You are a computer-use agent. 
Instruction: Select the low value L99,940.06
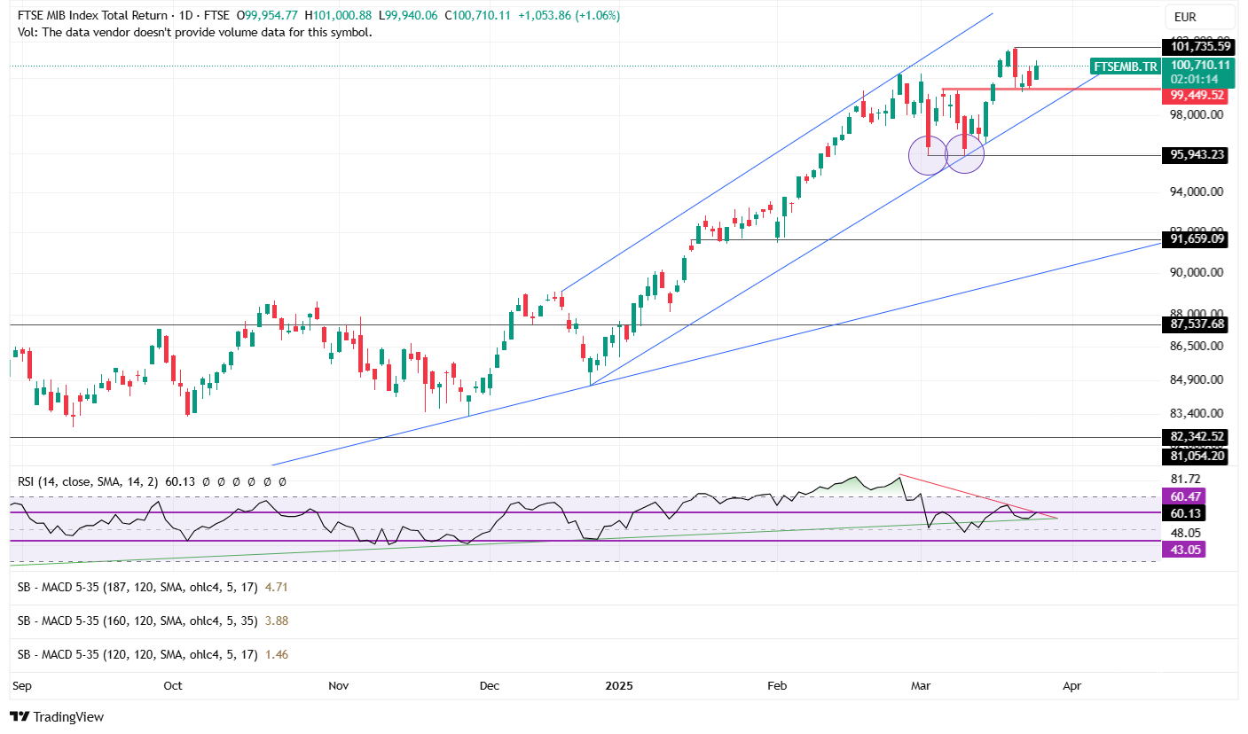[408, 16]
